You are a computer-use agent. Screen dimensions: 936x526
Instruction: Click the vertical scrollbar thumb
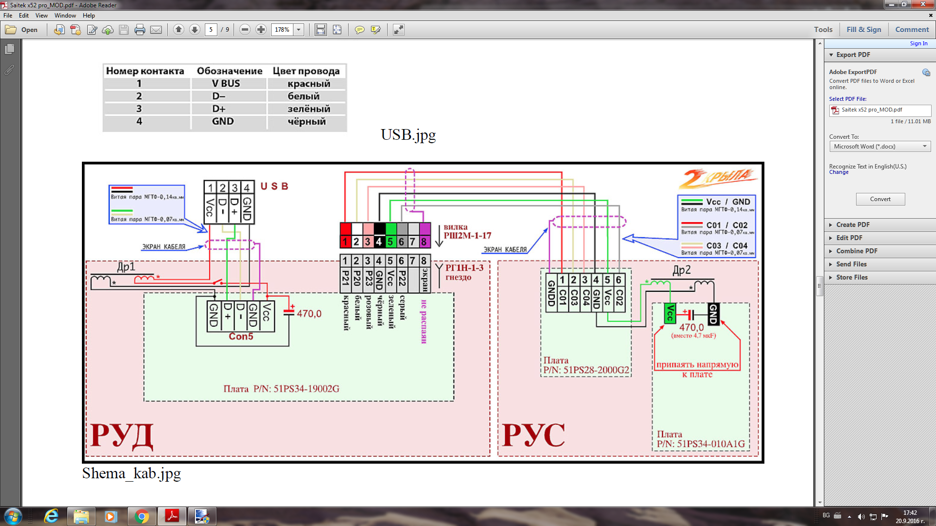pyautogui.click(x=820, y=286)
